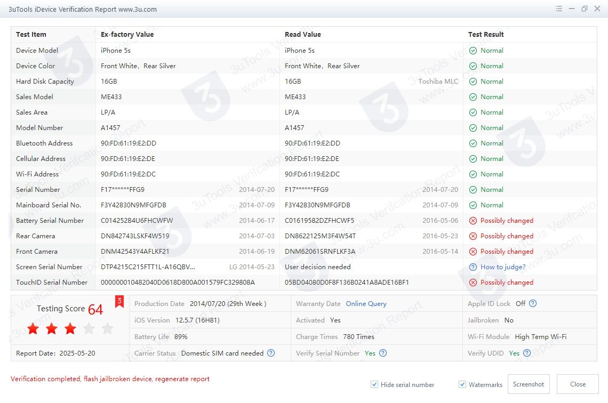Click the red Verification completed message
Screen dimensions: 608x403
[110, 379]
